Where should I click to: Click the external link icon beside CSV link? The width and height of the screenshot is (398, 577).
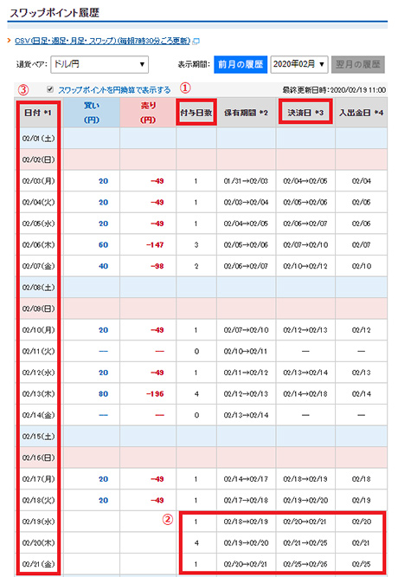tap(196, 42)
